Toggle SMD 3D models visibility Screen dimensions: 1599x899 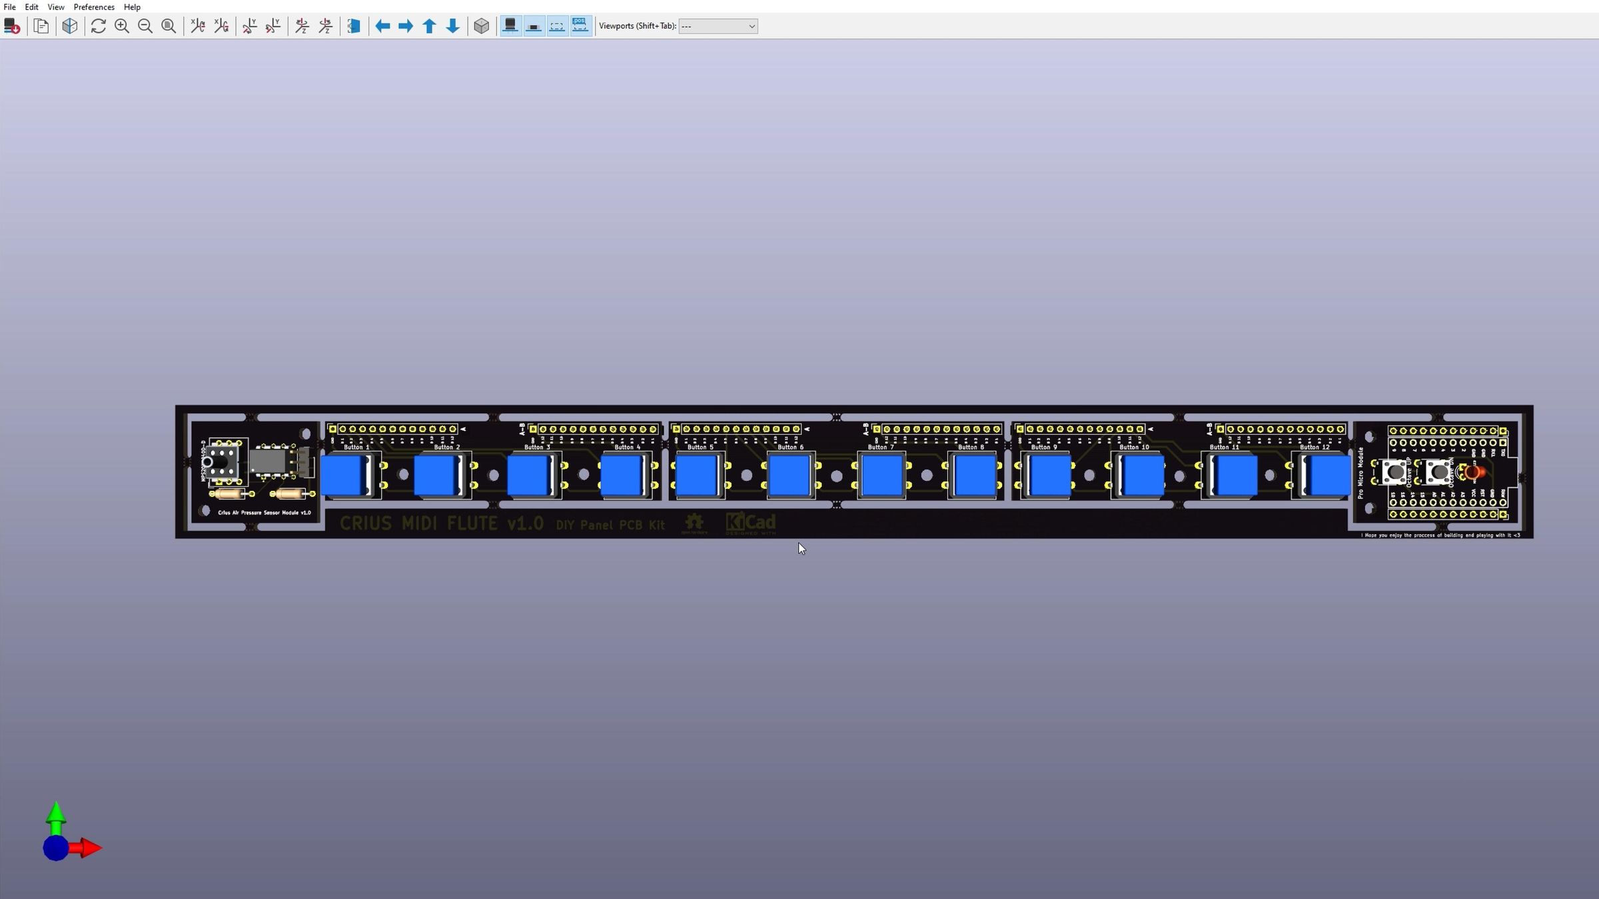point(534,27)
